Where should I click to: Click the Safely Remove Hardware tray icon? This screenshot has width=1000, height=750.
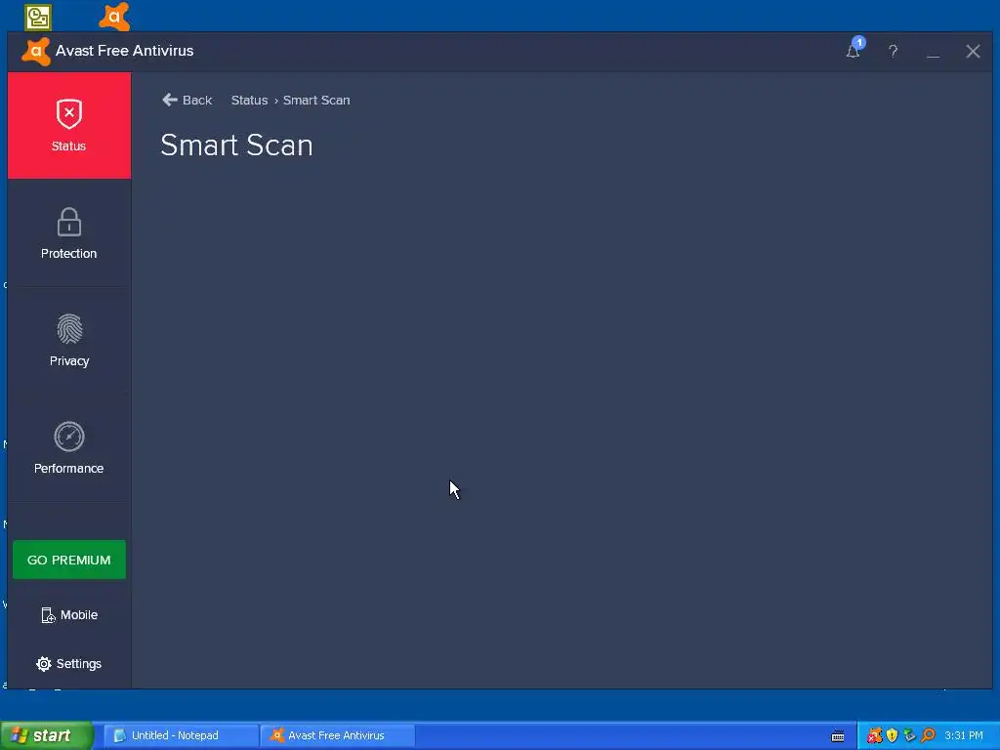click(x=909, y=736)
